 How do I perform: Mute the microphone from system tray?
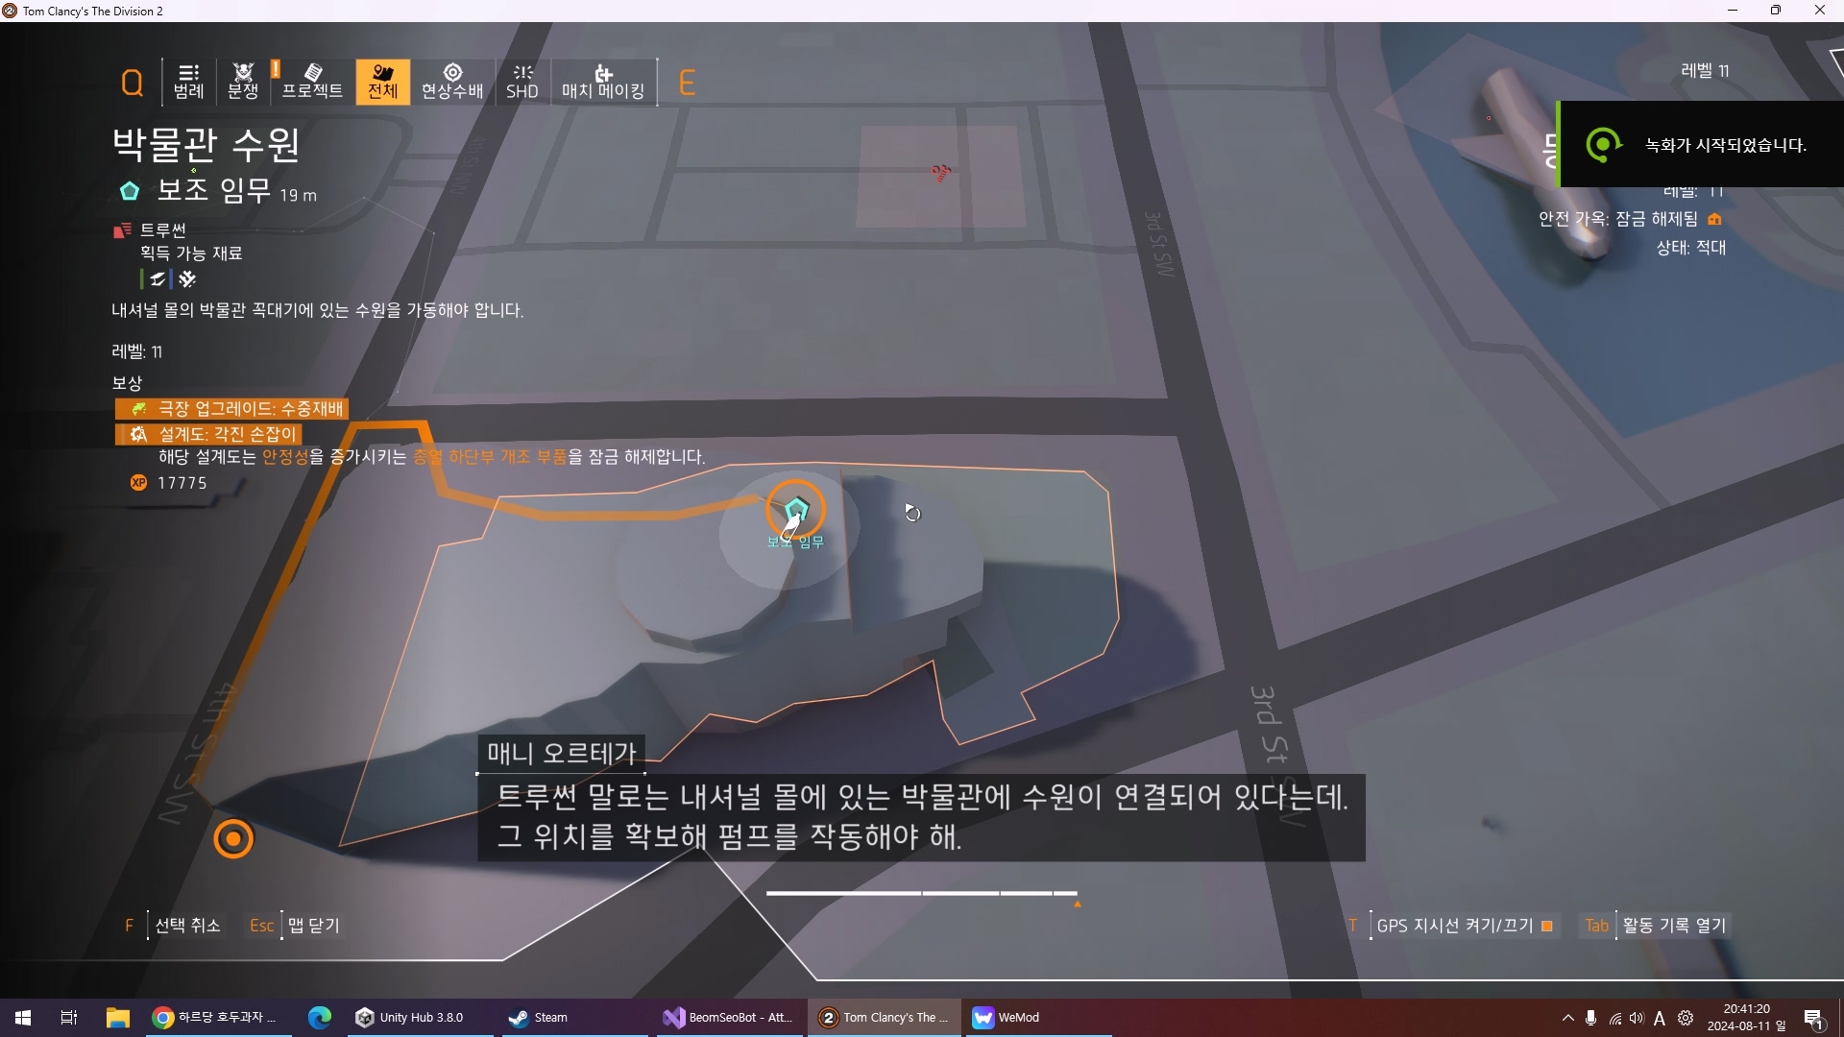(x=1591, y=1018)
